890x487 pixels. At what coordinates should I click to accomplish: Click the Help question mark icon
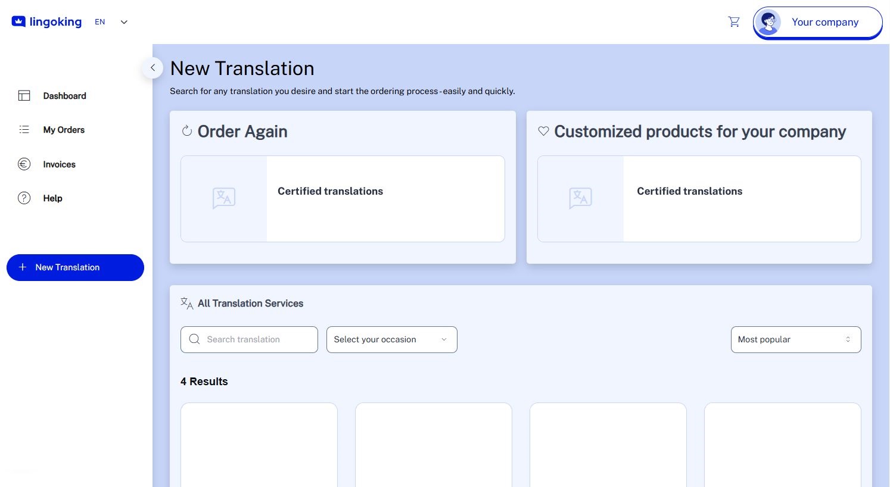point(24,198)
